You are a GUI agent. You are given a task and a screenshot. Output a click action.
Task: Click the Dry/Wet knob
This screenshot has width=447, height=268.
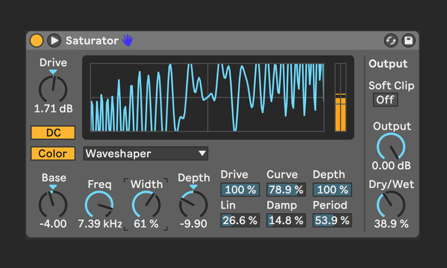(x=391, y=205)
